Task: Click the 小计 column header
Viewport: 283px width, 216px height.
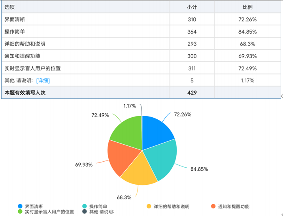Action: coord(192,7)
